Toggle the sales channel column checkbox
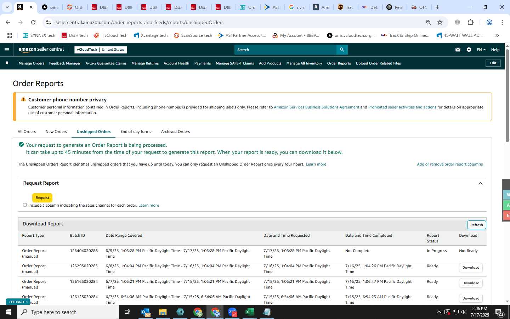This screenshot has width=510, height=319. click(x=25, y=205)
